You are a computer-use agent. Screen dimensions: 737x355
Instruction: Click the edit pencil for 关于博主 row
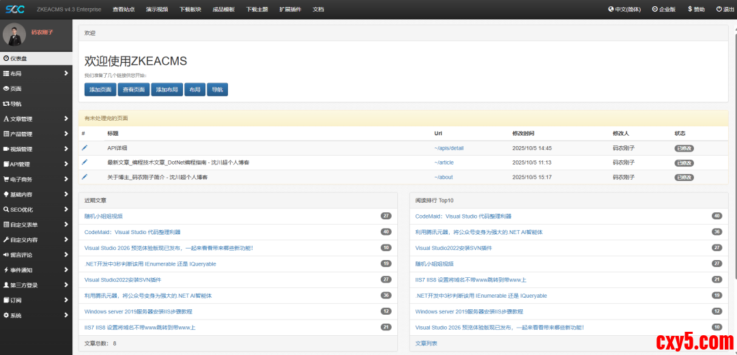click(85, 177)
